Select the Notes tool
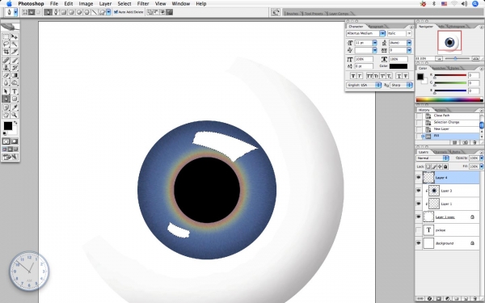The width and height of the screenshot is (485, 303). point(6,107)
